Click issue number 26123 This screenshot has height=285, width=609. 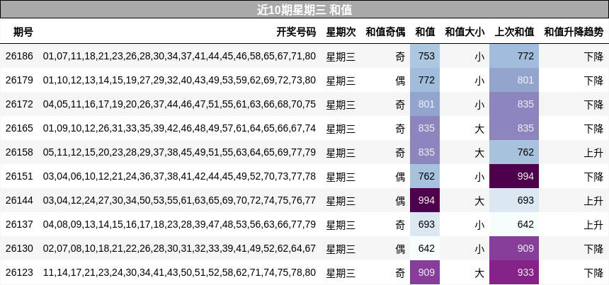pos(19,272)
